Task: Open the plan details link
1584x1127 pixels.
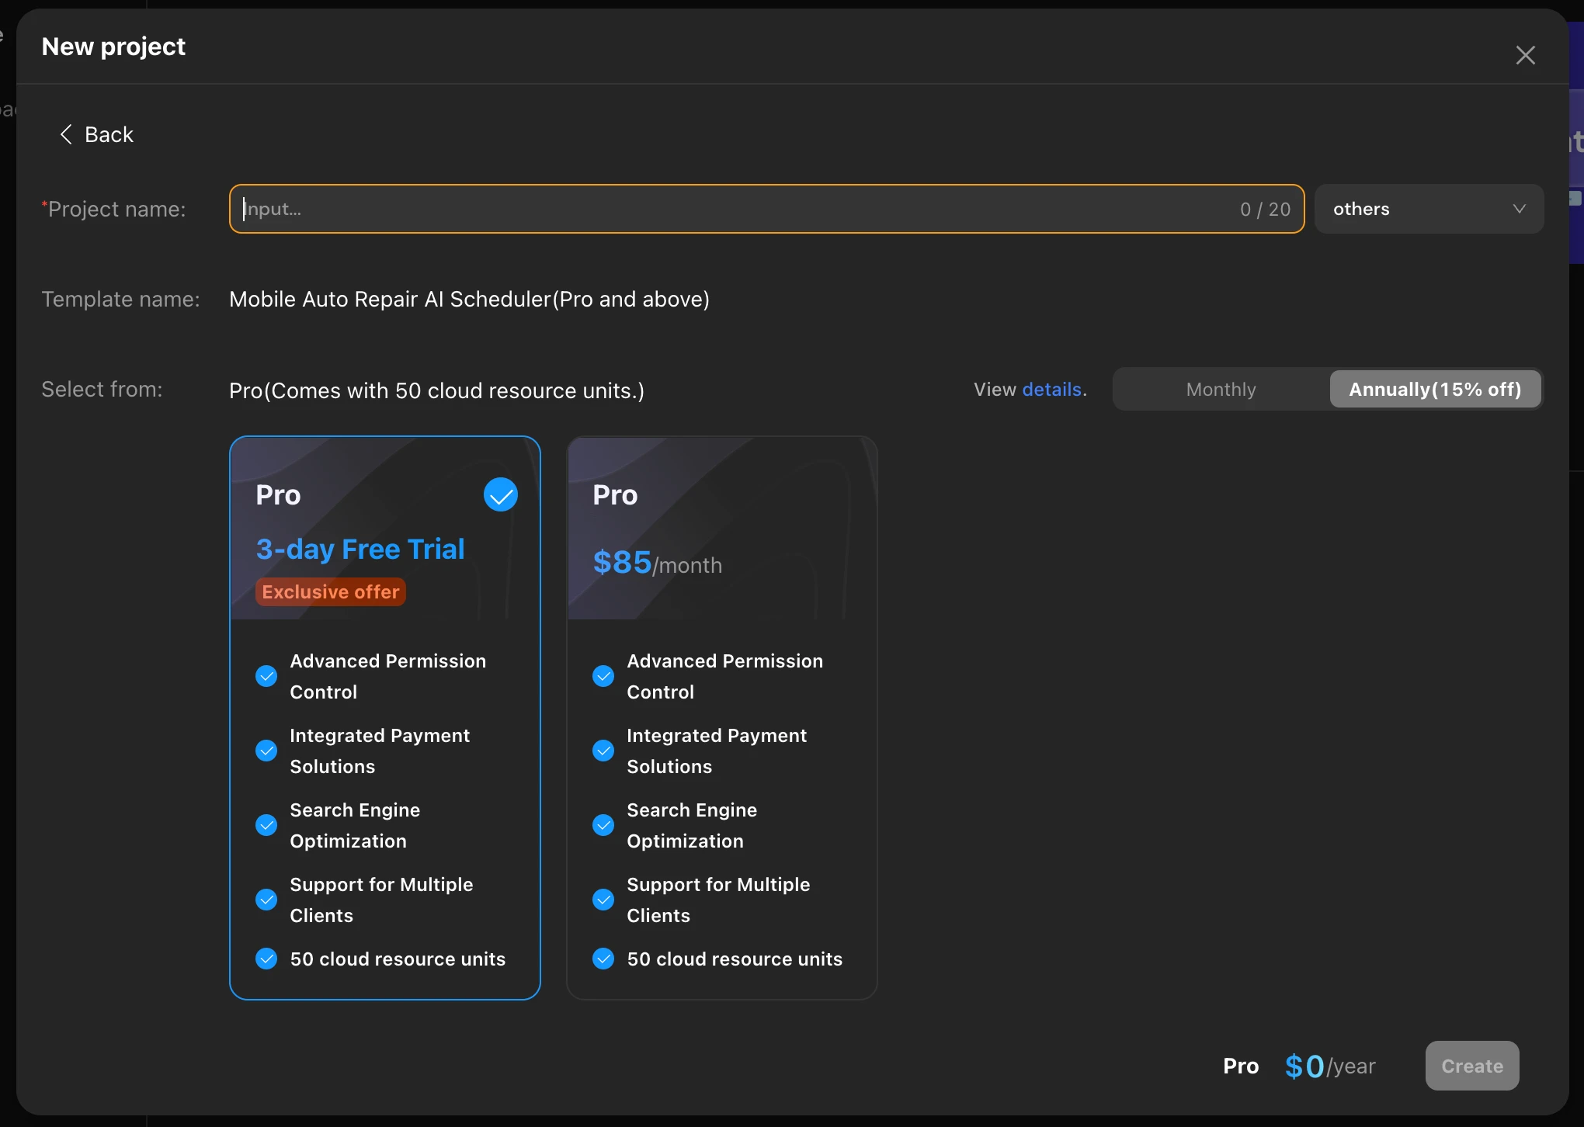Action: coord(1052,390)
